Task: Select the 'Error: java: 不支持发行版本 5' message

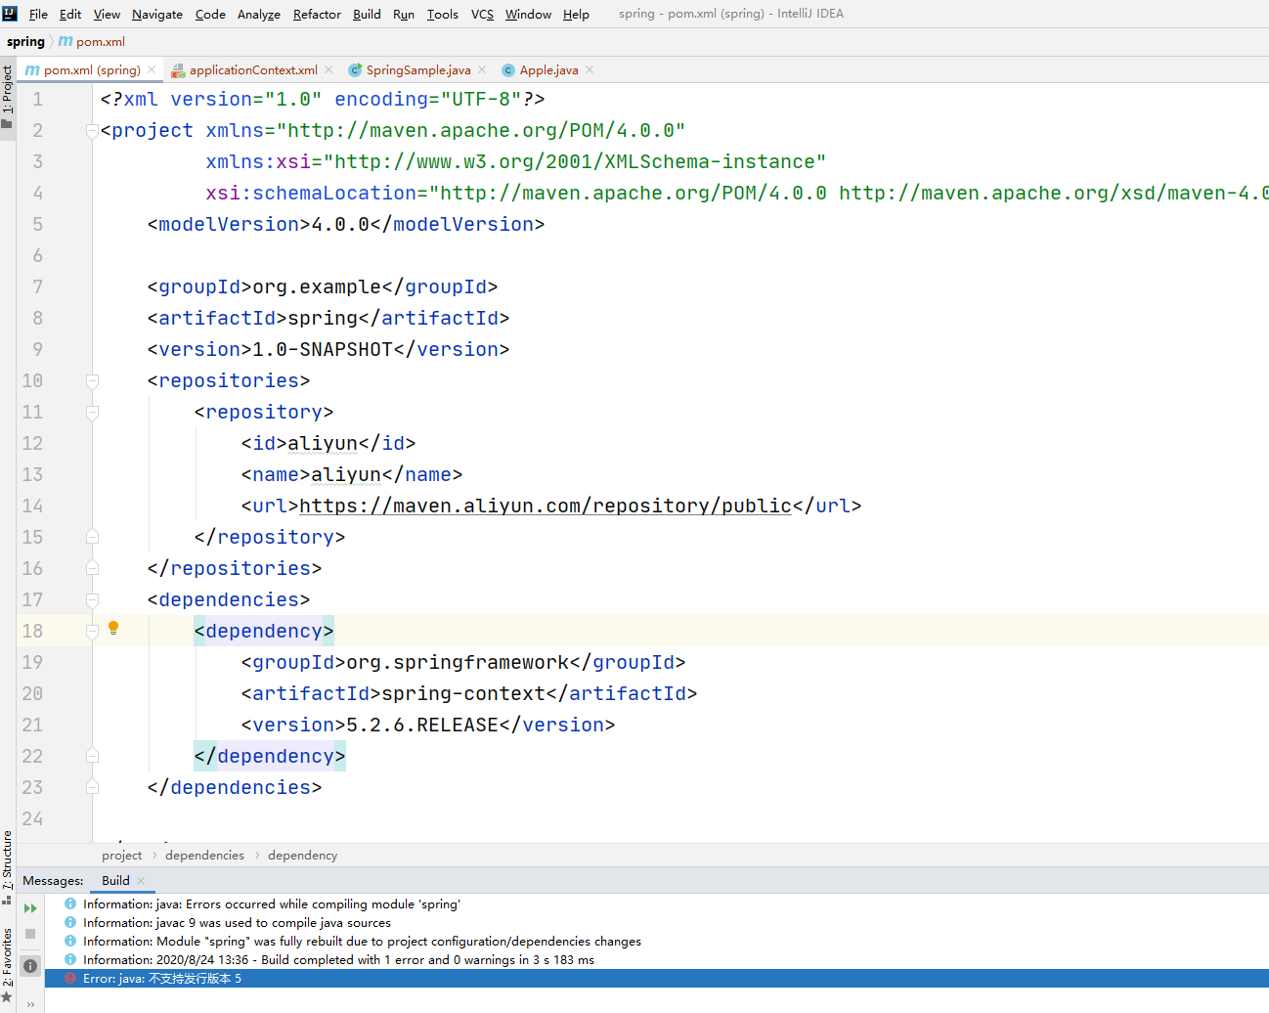Action: pos(657,979)
